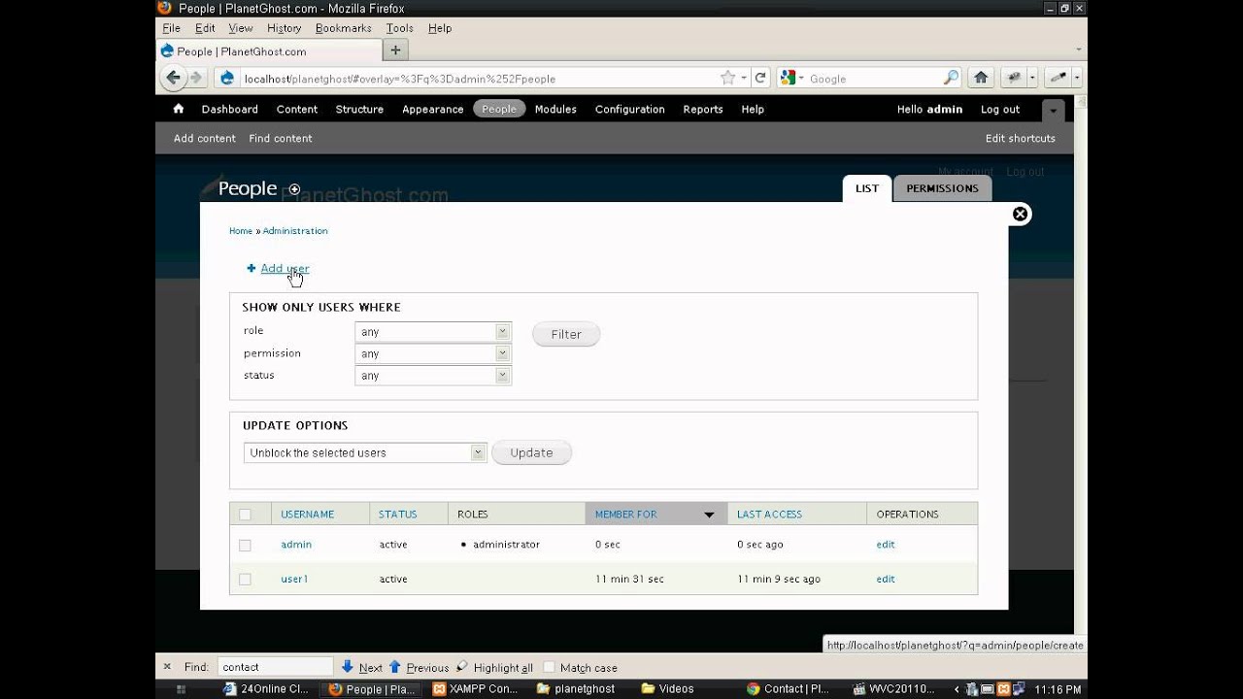
Task: Switch to the Permissions tab
Action: pos(942,188)
